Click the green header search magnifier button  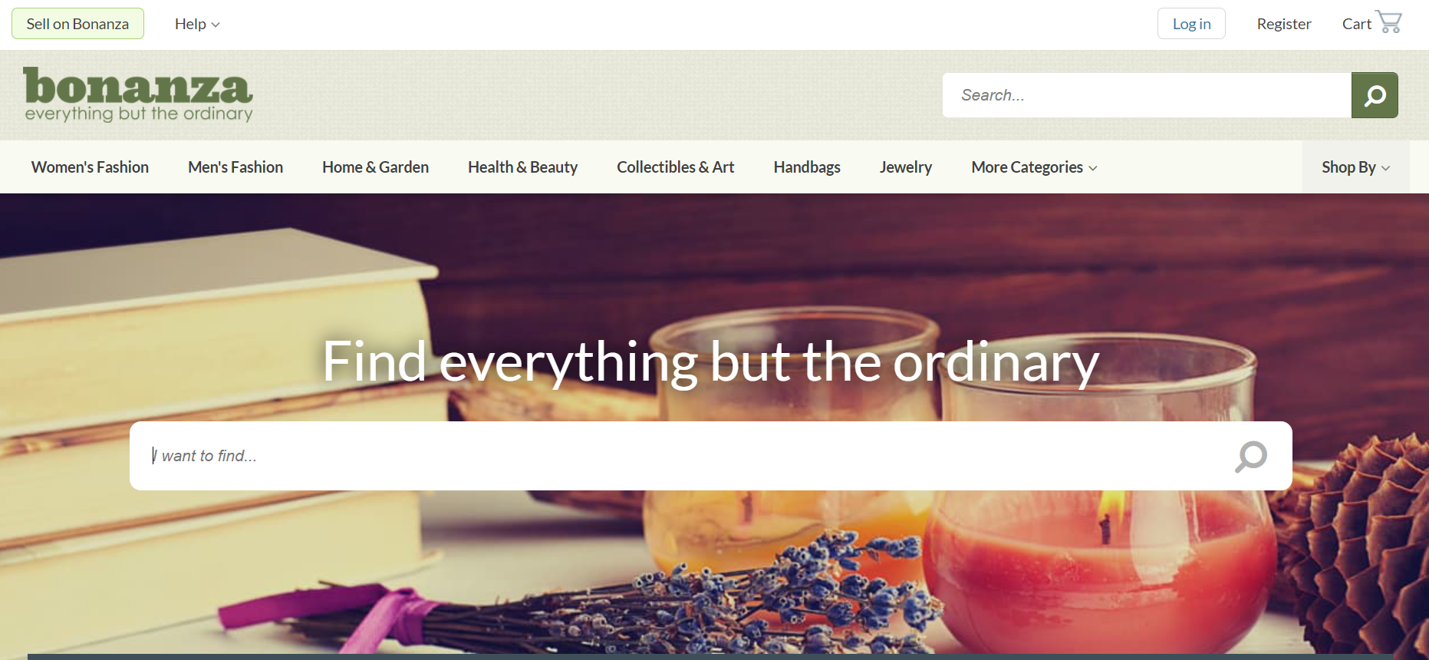tap(1375, 95)
